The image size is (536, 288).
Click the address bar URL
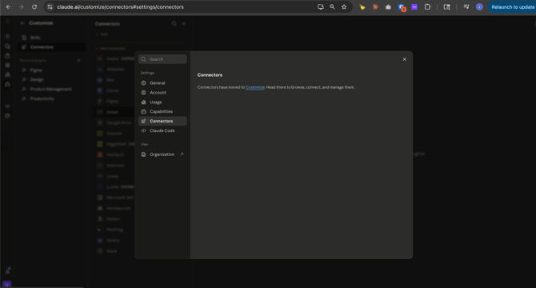pos(120,7)
